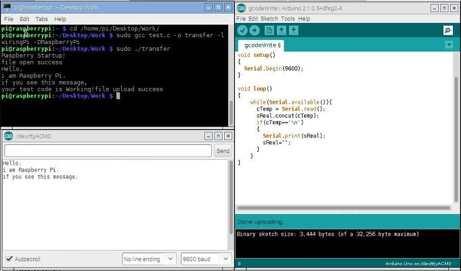Click 'i am Raspberry Pi.' in serial monitor
461x271 pixels.
click(31, 170)
